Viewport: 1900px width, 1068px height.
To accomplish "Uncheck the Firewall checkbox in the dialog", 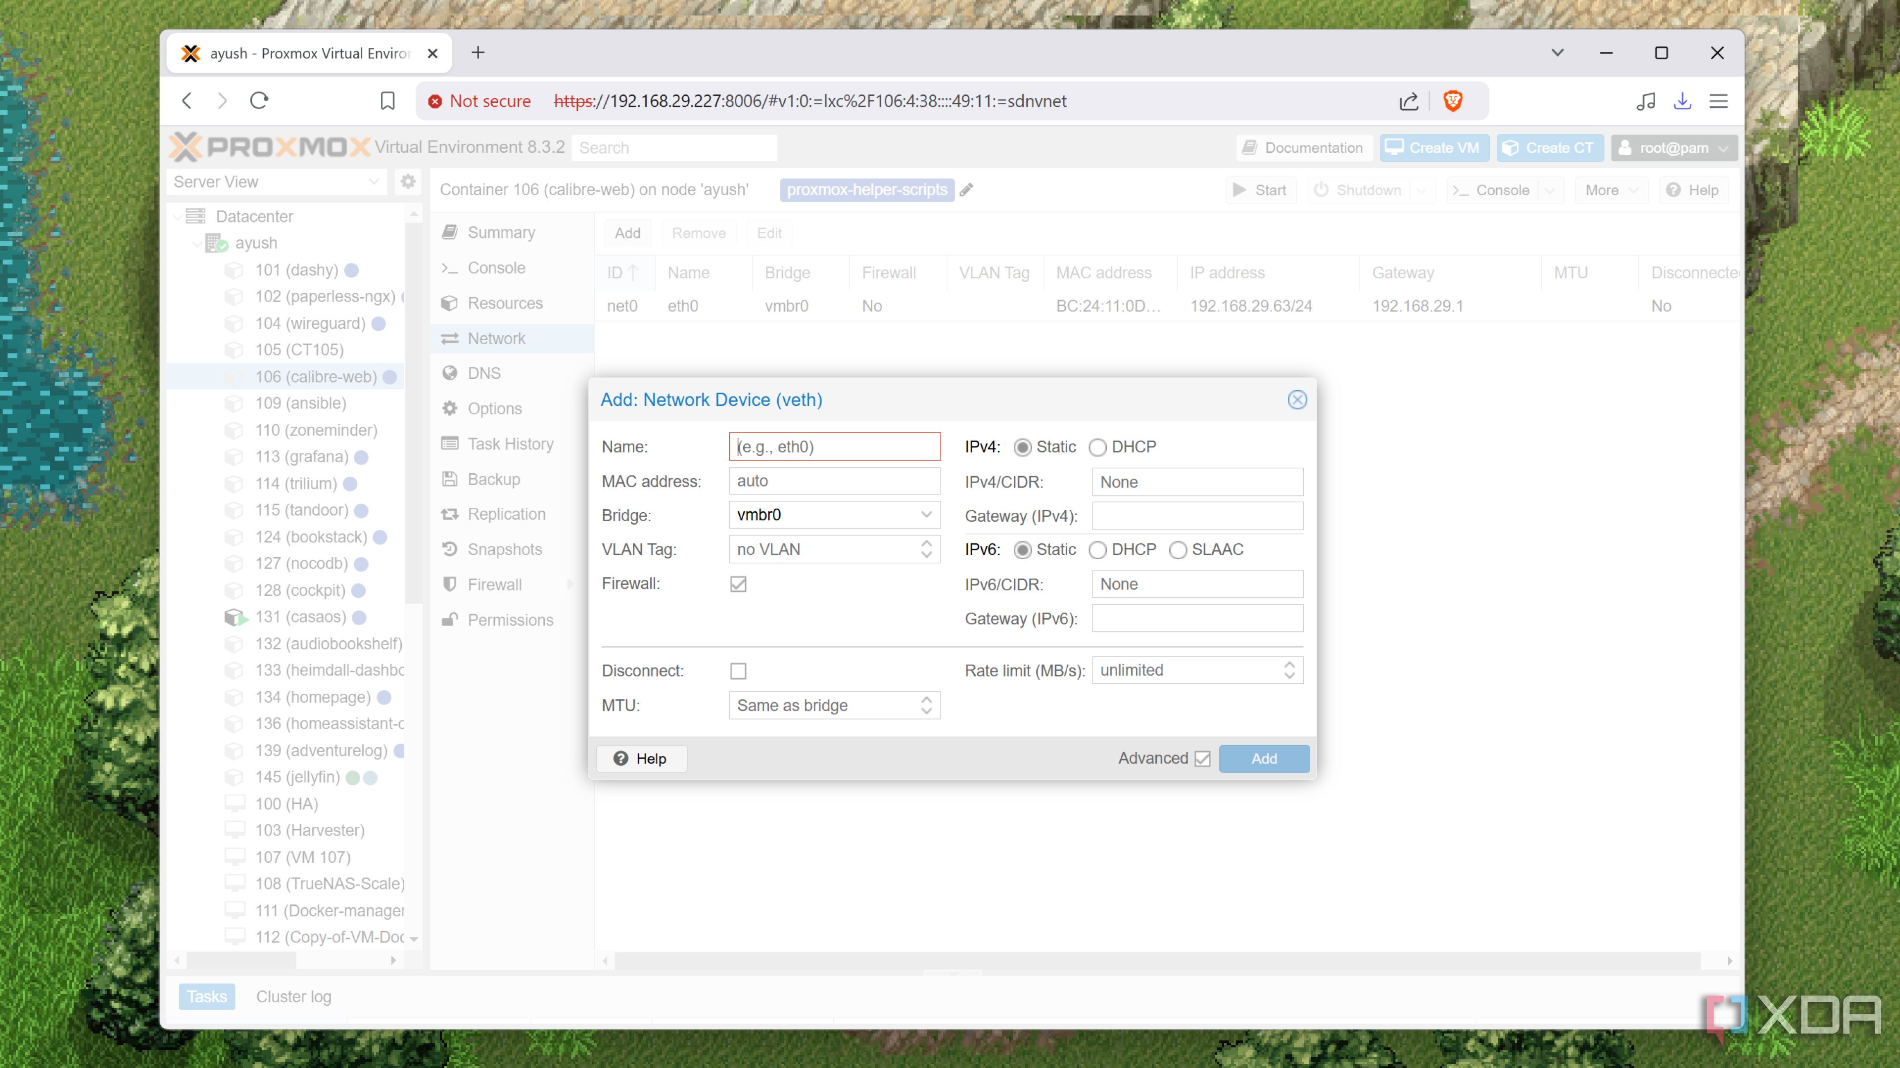I will 738,583.
